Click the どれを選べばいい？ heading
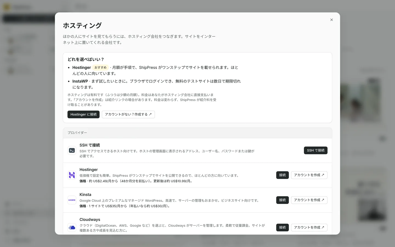 point(86,59)
